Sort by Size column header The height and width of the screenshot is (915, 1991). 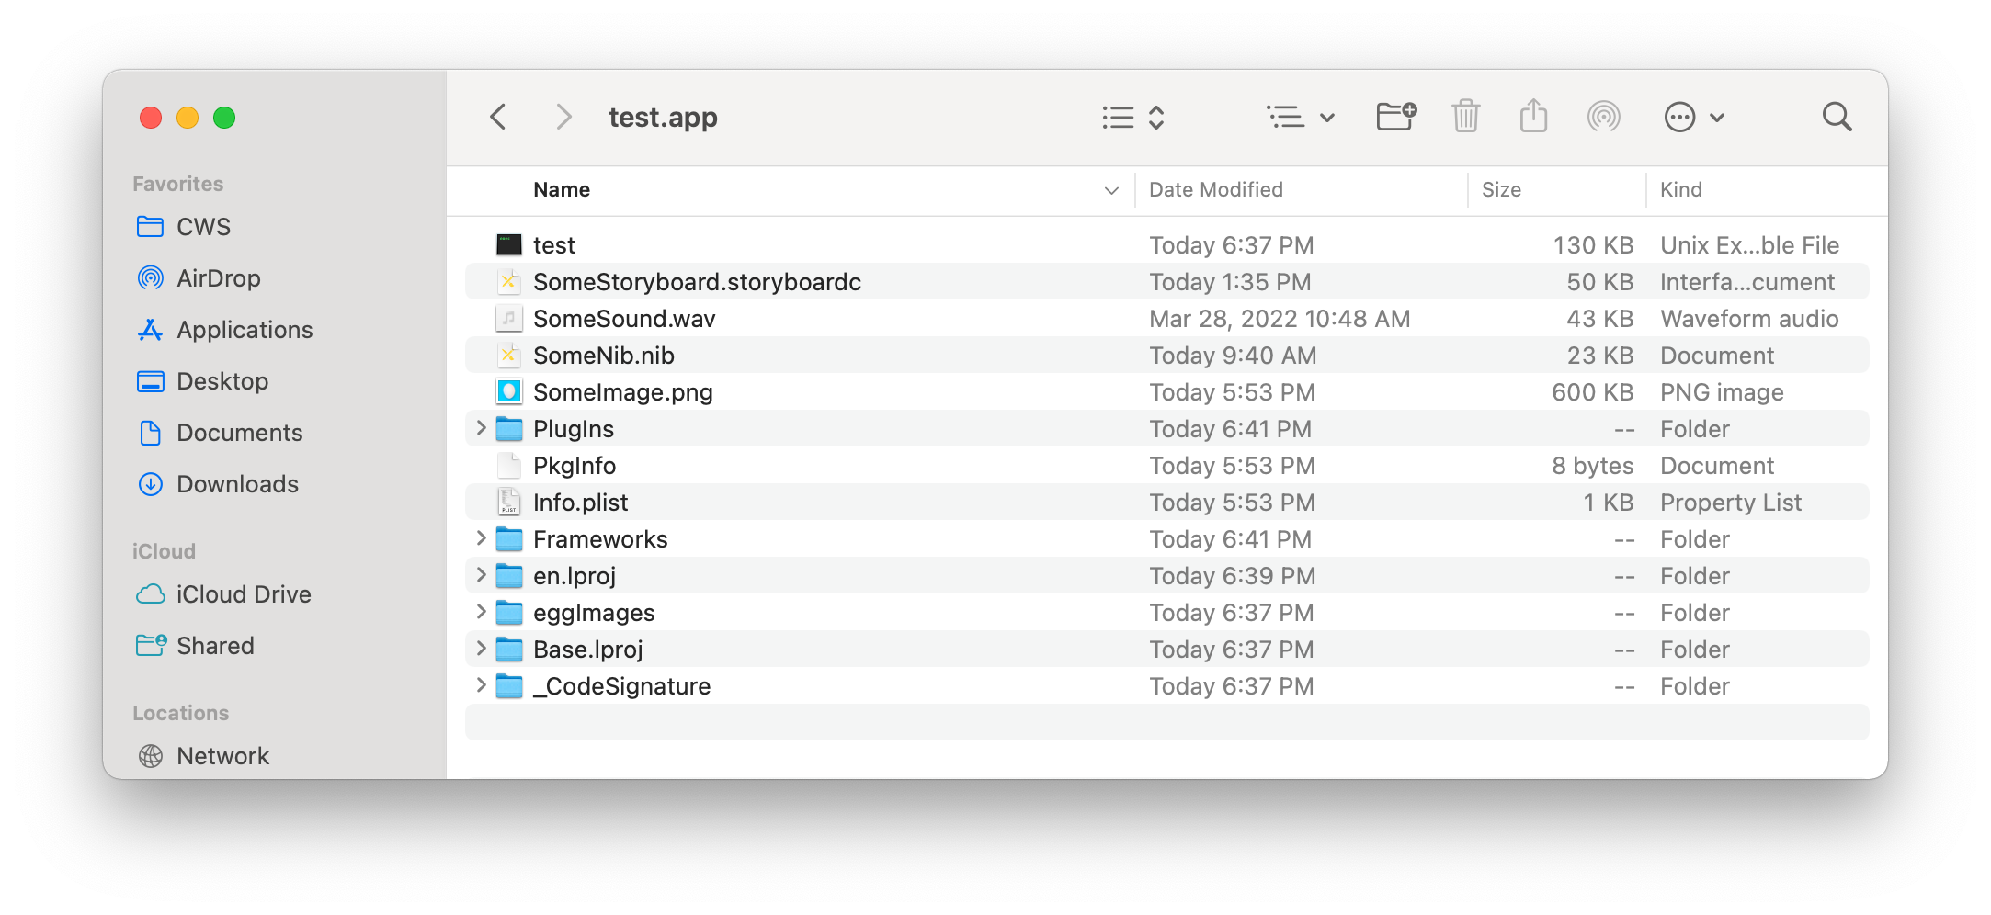coord(1500,189)
